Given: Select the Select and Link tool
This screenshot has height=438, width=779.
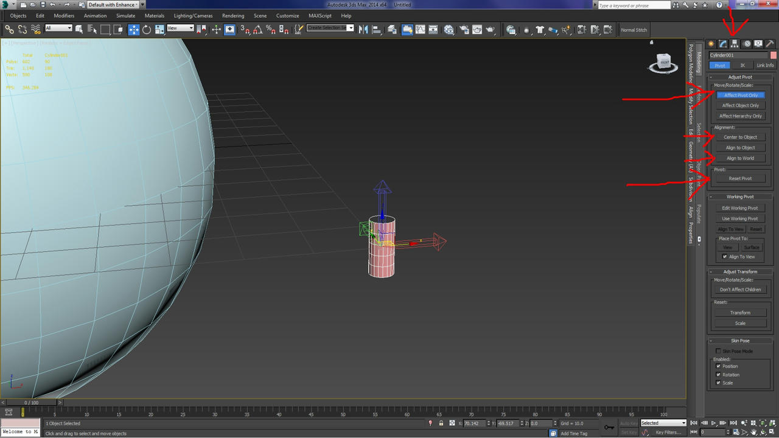Looking at the screenshot, I should pyautogui.click(x=10, y=29).
